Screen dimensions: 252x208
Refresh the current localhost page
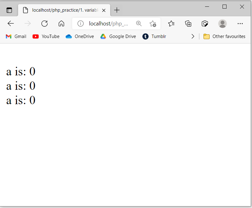(45, 24)
